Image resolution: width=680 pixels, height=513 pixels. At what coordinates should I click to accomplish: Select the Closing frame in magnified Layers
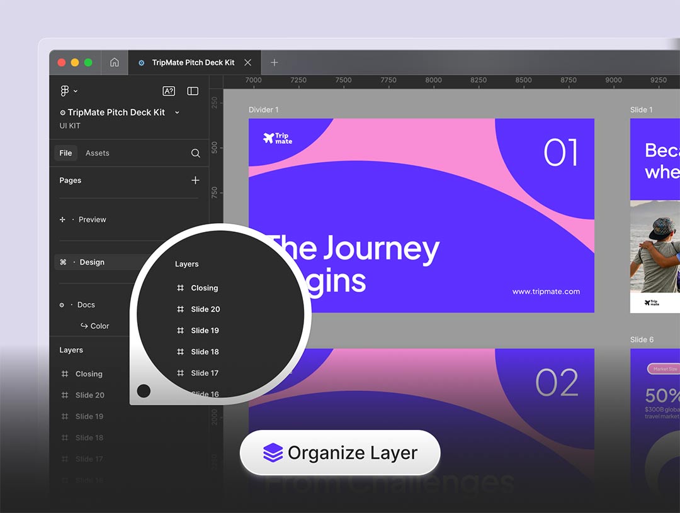tap(204, 288)
